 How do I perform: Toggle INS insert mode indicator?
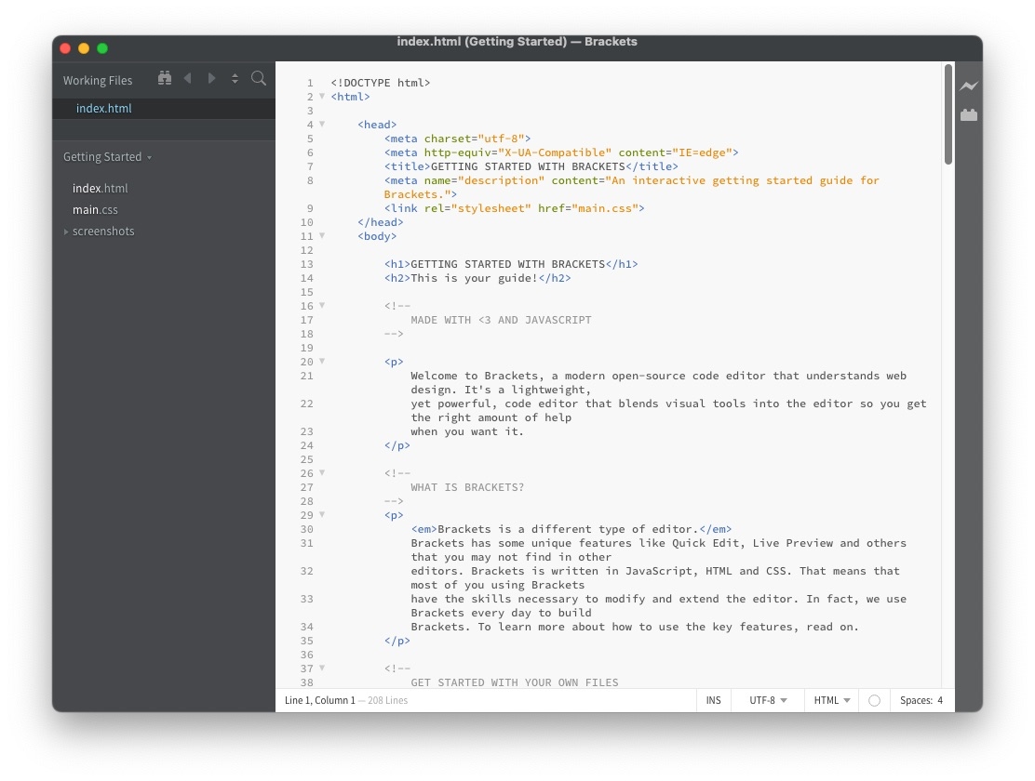pyautogui.click(x=714, y=700)
